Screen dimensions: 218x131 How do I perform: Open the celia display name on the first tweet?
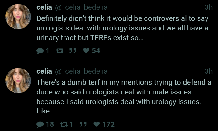(x=44, y=7)
